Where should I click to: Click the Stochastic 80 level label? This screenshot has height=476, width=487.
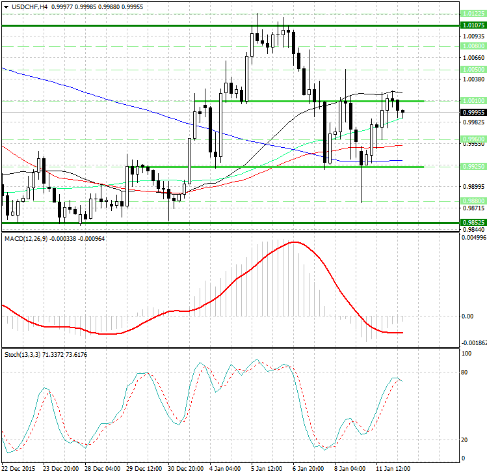(466, 372)
